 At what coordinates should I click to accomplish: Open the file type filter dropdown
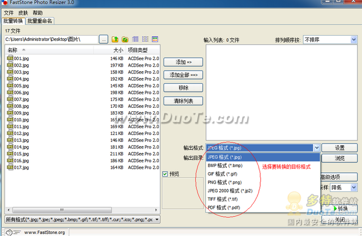point(157,220)
